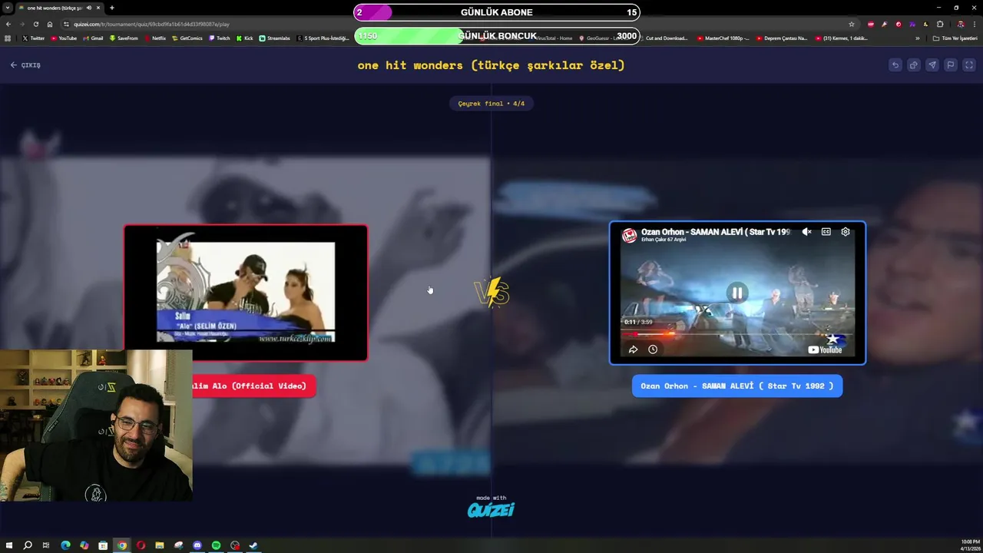
Task: Open MasterChef 1080p bookmark
Action: [723, 38]
